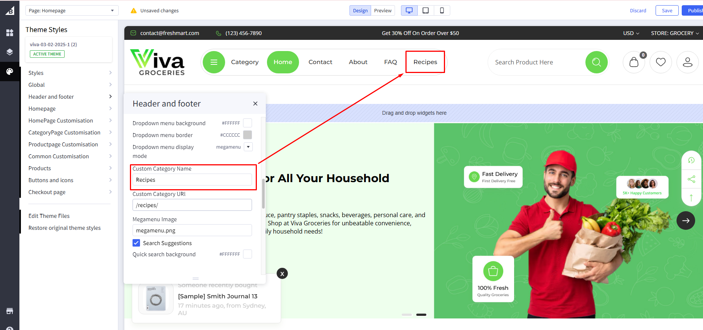This screenshot has width=703, height=330.
Task: Open the FAQ nav item
Action: (x=391, y=62)
